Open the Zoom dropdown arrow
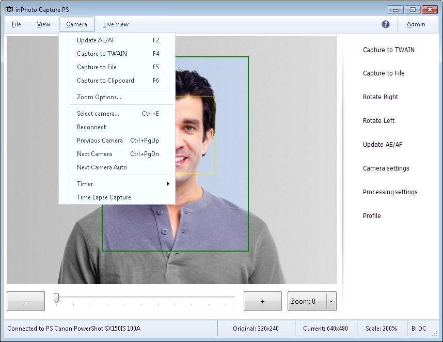 (x=331, y=301)
